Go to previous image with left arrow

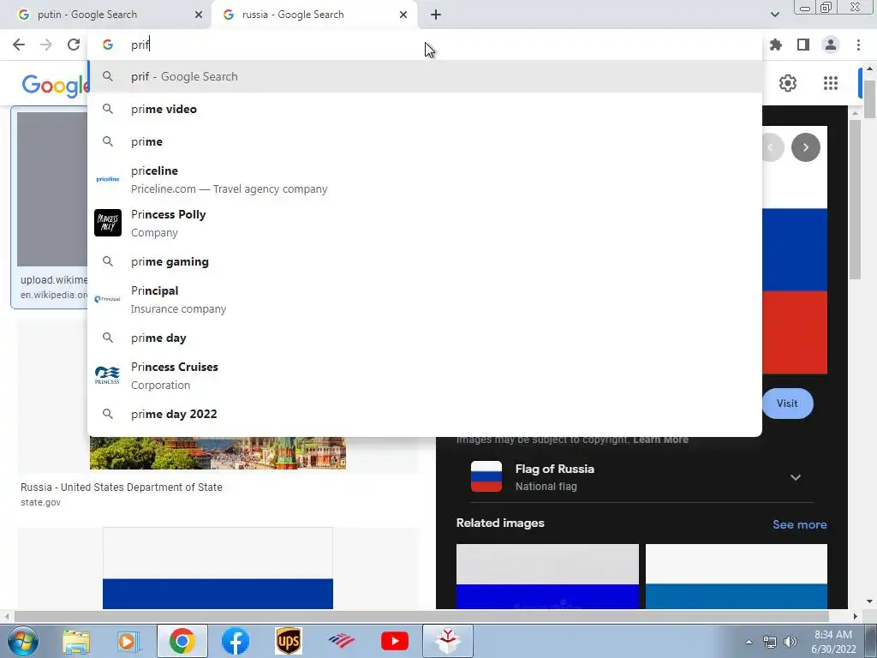pos(773,147)
